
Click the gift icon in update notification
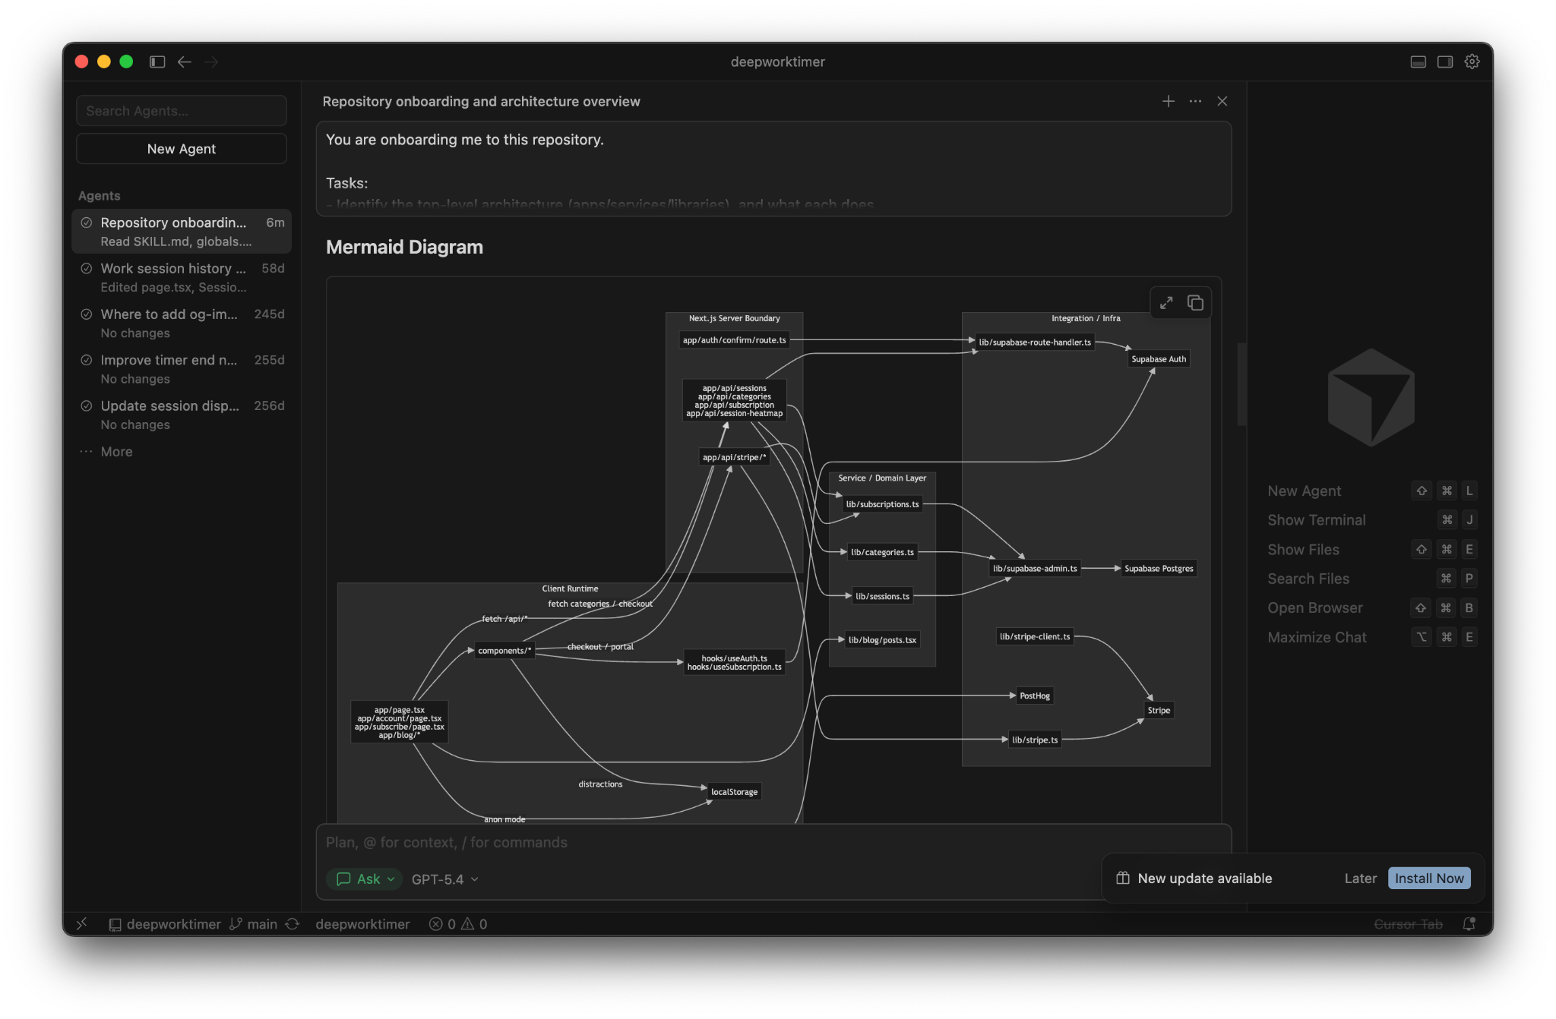point(1123,879)
